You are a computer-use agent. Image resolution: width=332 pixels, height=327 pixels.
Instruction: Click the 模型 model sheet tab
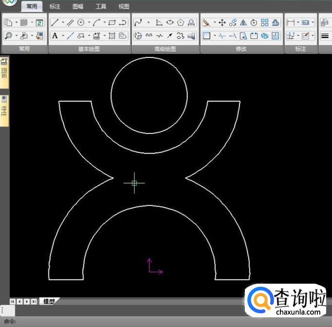(x=49, y=301)
